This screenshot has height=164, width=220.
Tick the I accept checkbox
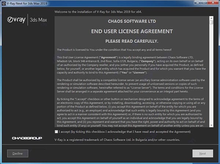point(56,132)
